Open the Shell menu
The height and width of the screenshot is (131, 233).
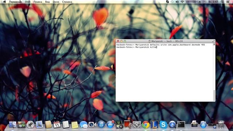tap(28, 2)
